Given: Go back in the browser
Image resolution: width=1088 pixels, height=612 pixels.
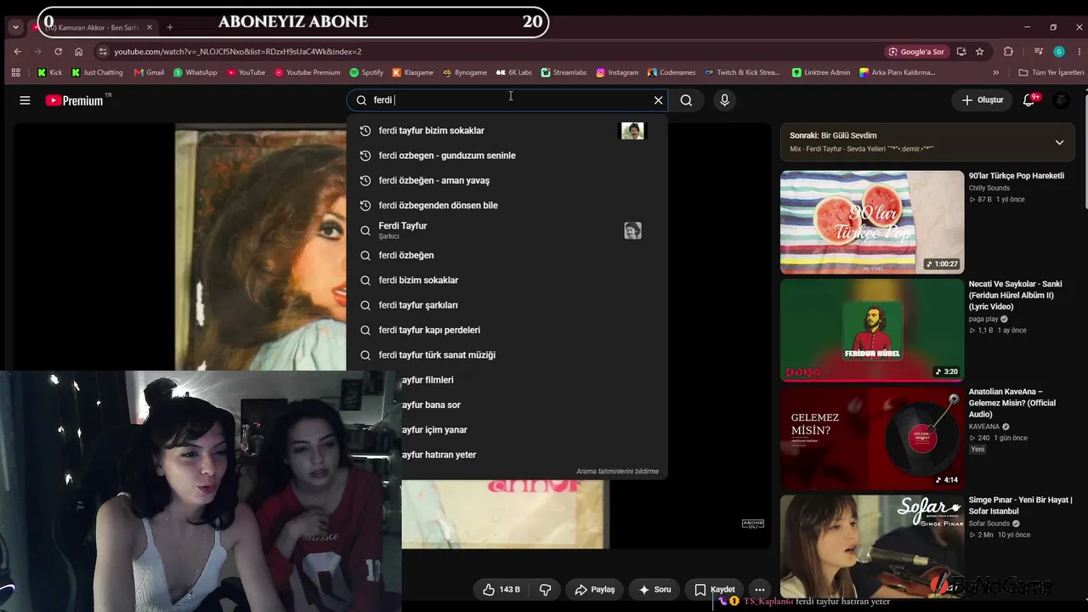Looking at the screenshot, I should click(x=17, y=52).
